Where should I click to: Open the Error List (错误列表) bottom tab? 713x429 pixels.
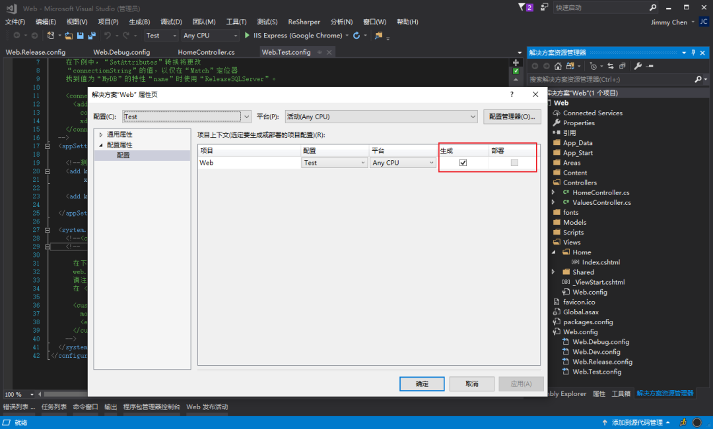coord(19,407)
